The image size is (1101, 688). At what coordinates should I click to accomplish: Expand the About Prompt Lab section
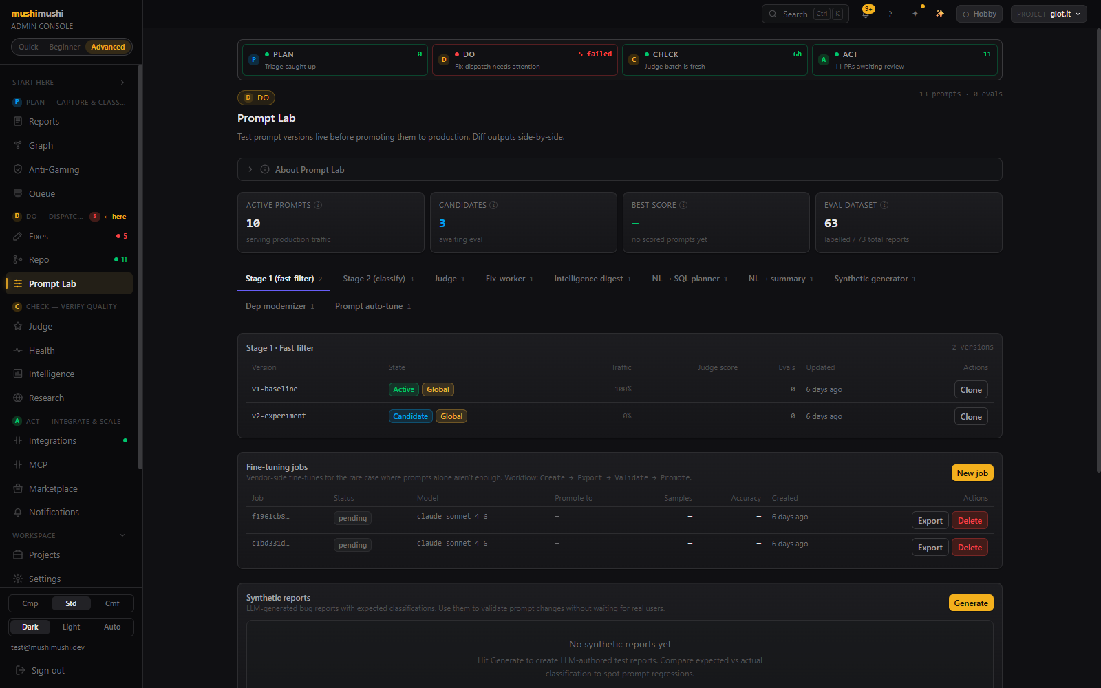(x=619, y=169)
